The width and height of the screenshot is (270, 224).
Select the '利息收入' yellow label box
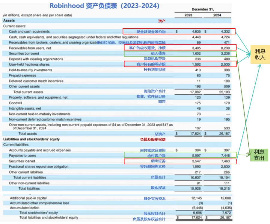(260, 54)
